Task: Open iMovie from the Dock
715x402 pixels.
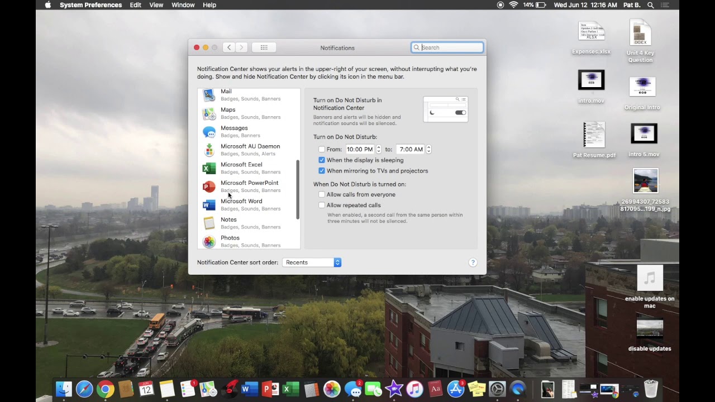Action: click(394, 389)
